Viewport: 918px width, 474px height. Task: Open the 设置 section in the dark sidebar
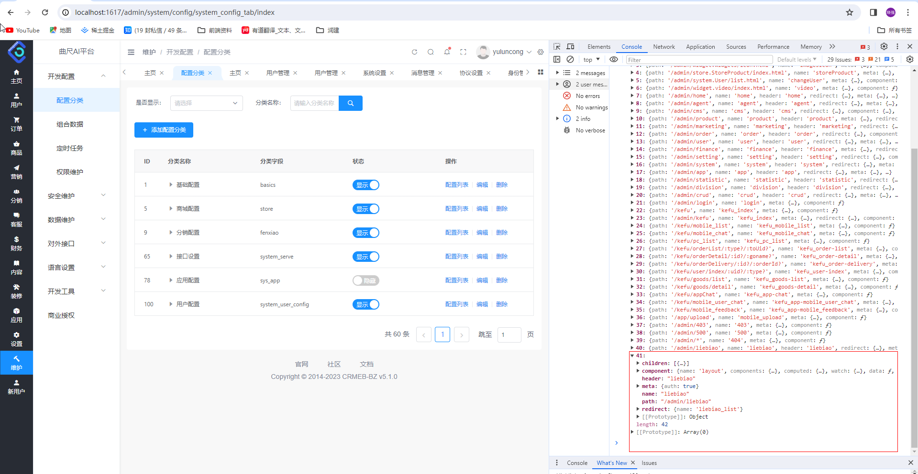coord(16,339)
